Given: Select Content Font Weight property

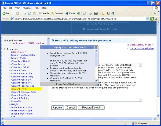Looking at the screenshot, I should pos(22,86).
